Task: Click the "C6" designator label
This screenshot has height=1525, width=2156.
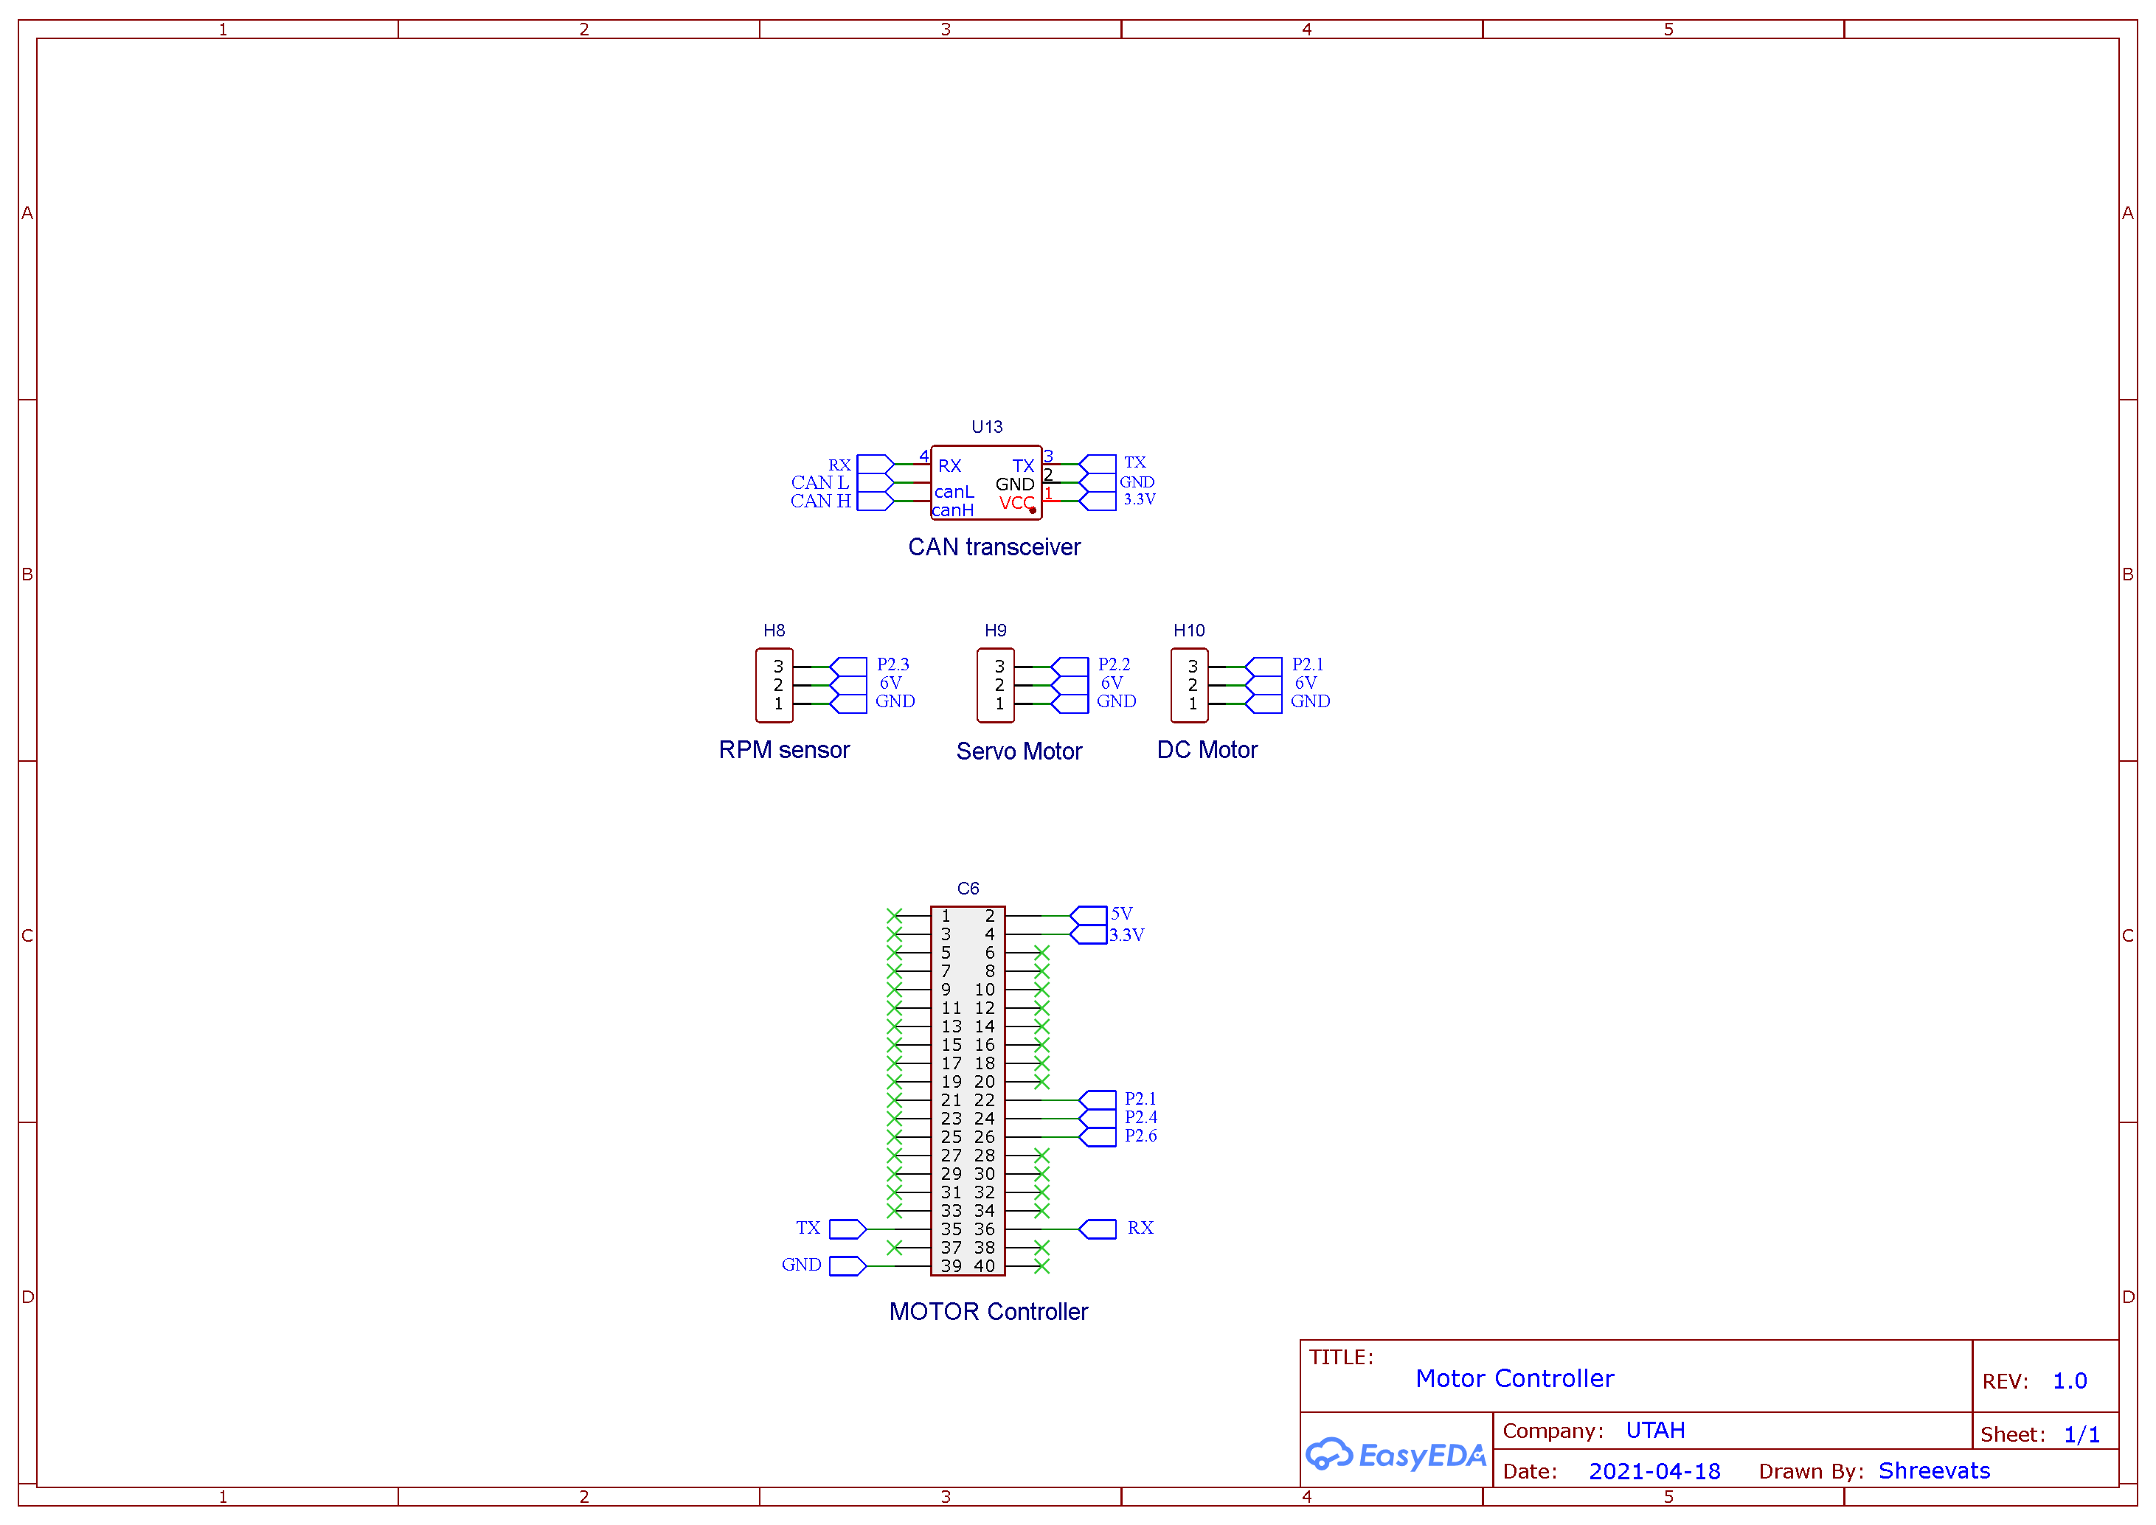Action: click(x=967, y=889)
